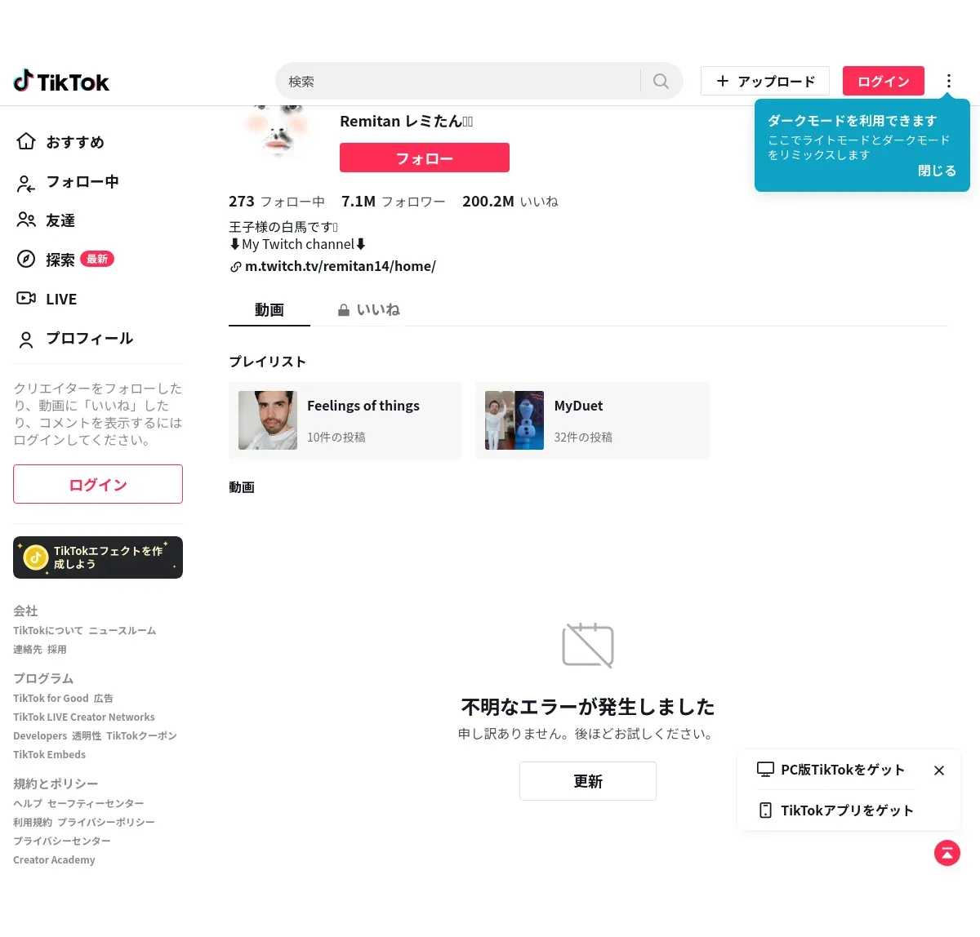
Task: Click 7.1M フォロワー count
Action: 394,202
